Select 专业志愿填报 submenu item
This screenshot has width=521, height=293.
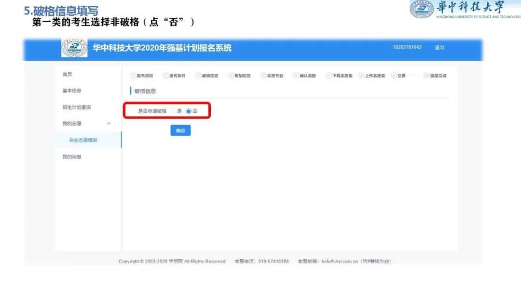pyautogui.click(x=83, y=140)
